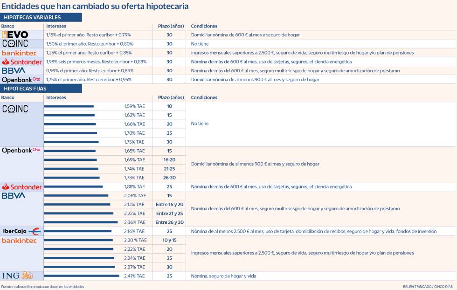Select the HIPOTECAS FIJAS section header
457x290 pixels.
coord(41,89)
